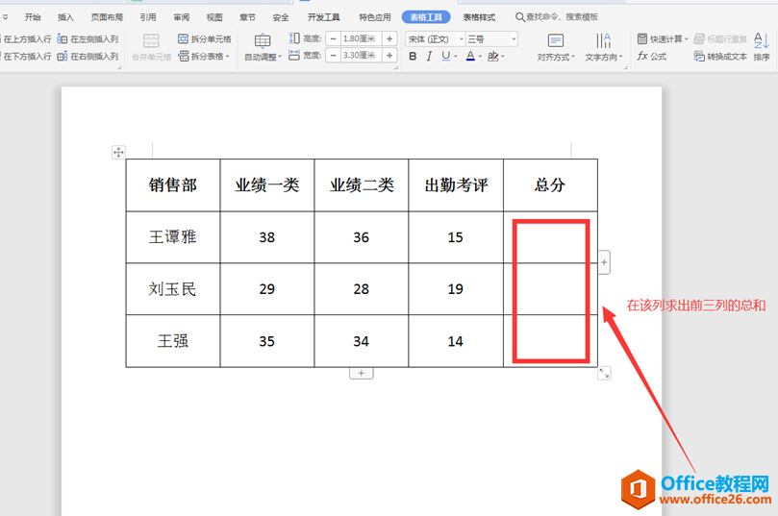Click the cell containing 王强

(173, 341)
